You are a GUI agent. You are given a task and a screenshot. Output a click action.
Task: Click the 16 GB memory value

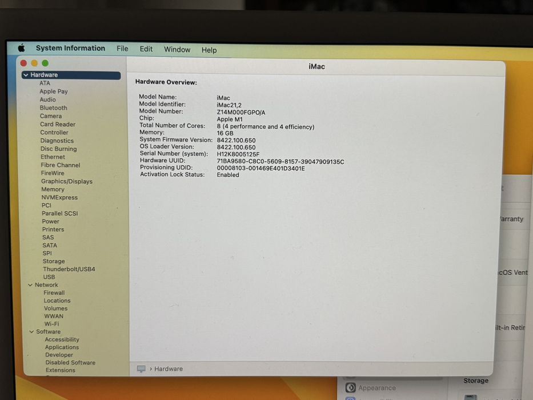click(x=225, y=133)
